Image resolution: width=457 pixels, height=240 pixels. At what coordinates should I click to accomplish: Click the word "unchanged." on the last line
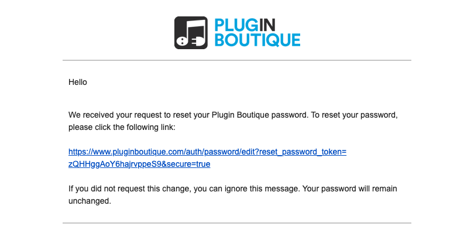tap(90, 201)
